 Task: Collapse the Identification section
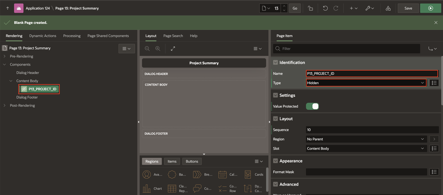coord(275,62)
